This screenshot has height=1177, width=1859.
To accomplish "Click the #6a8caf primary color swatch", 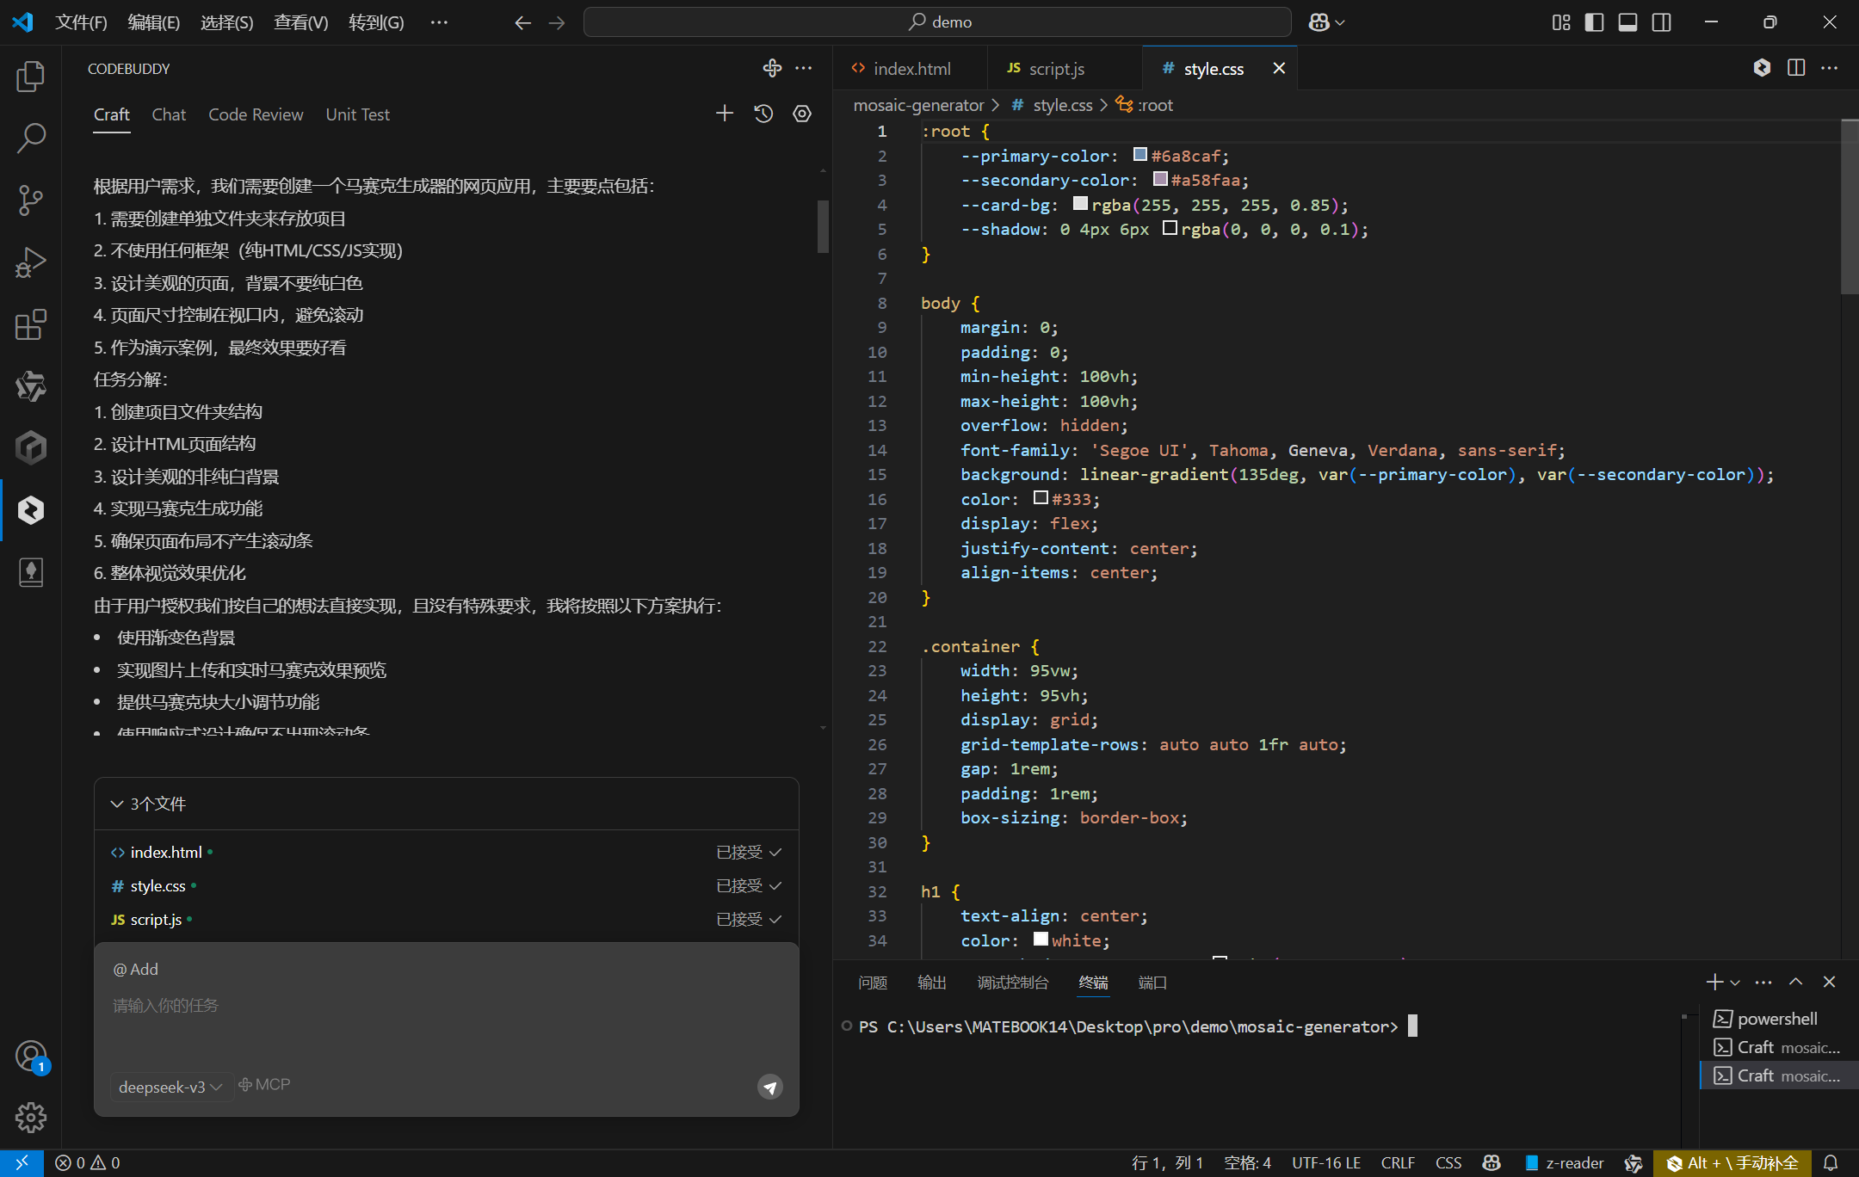I will [1140, 155].
